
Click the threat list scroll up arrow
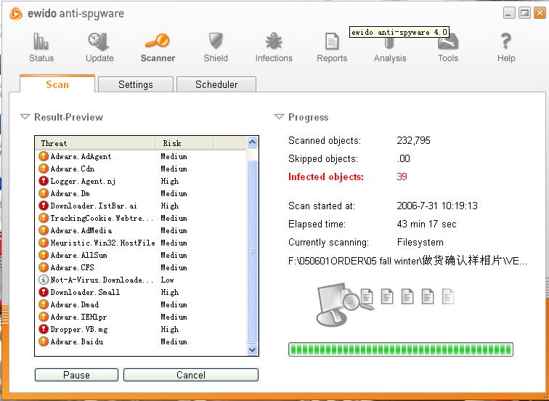tap(253, 142)
